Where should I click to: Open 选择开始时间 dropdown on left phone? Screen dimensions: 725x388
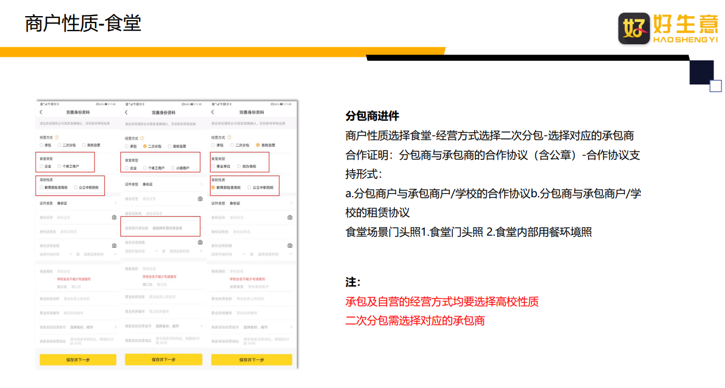(56, 253)
